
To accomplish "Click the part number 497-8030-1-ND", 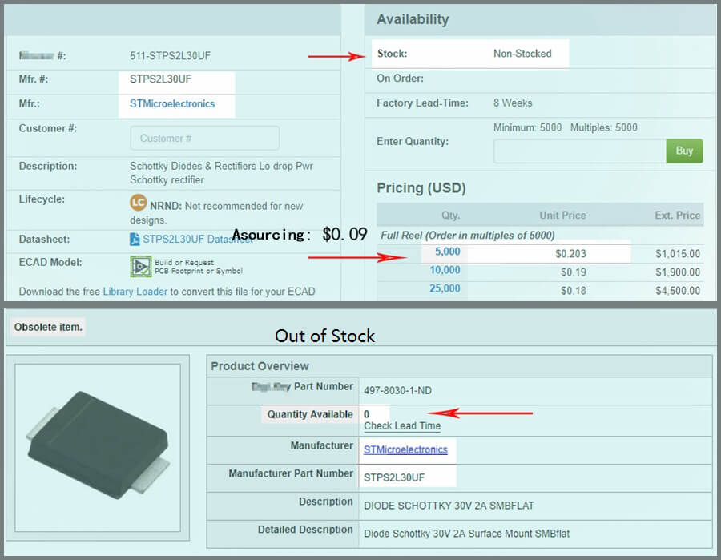I will point(397,391).
